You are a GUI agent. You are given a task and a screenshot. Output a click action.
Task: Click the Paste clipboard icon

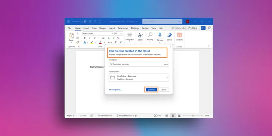pos(72,35)
